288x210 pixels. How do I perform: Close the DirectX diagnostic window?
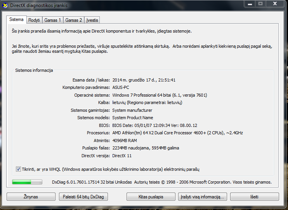pyautogui.click(x=275, y=3)
